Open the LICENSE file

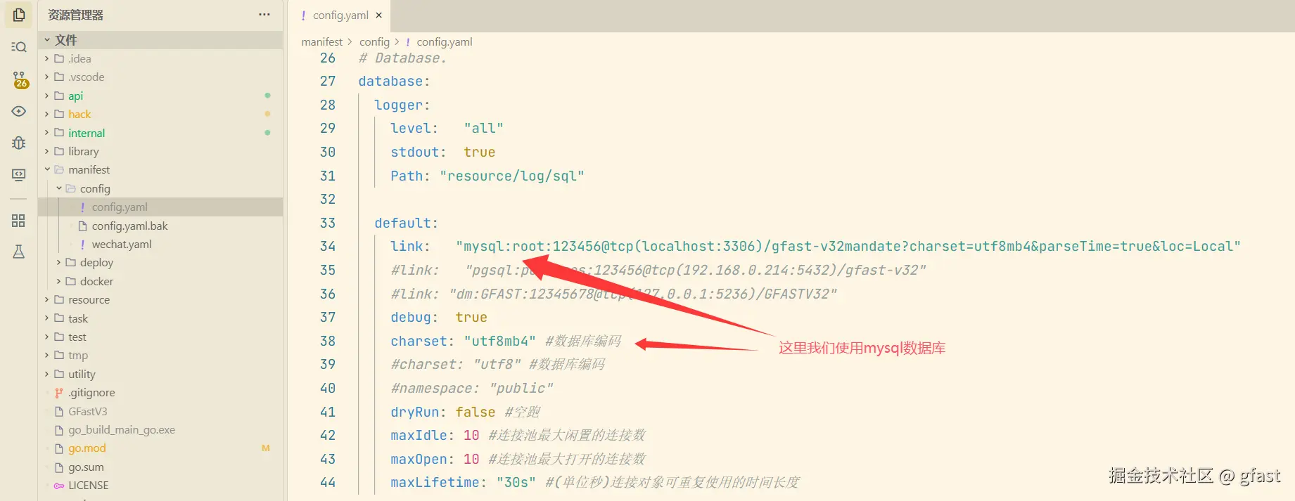[161, 485]
